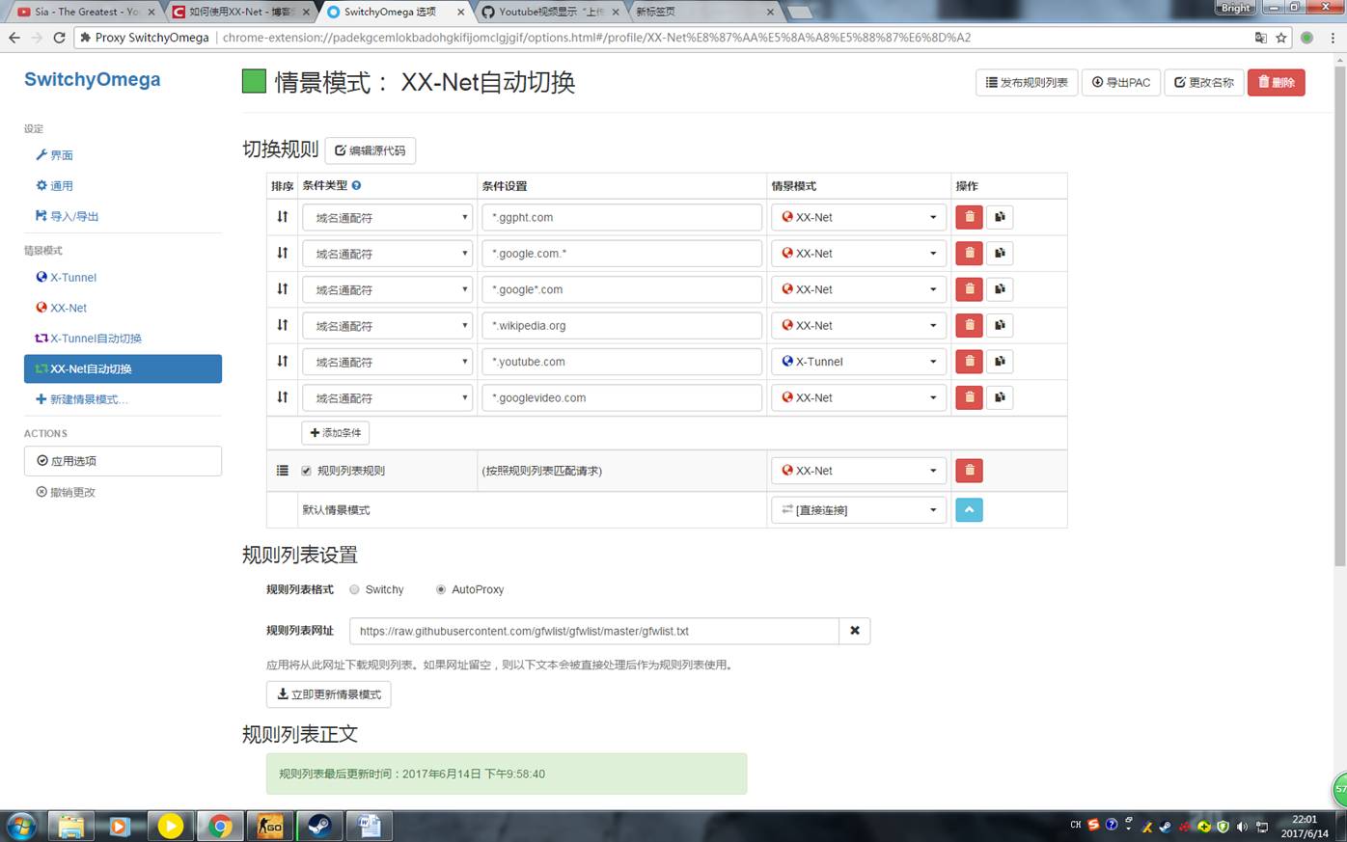Uncheck the 规则列表规则 checkbox
1347x842 pixels.
pos(307,471)
